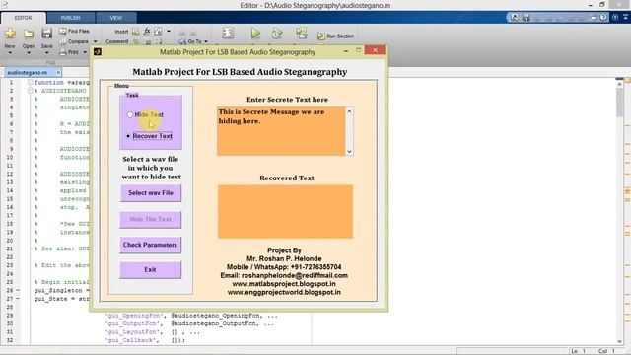Screen dimensions: 631x355
Task: Click Find Files in toolbar
Action: pos(75,31)
